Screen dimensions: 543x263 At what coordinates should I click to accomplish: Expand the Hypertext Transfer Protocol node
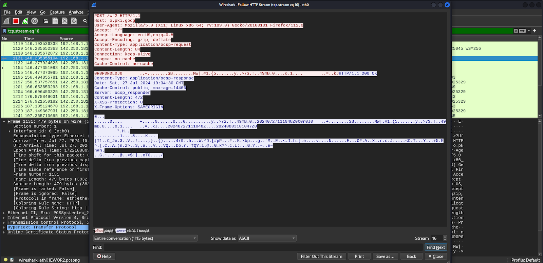point(4,227)
